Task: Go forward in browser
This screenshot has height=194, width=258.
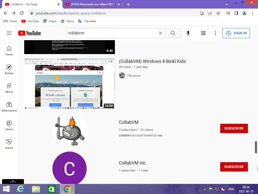Action: pyautogui.click(x=14, y=13)
